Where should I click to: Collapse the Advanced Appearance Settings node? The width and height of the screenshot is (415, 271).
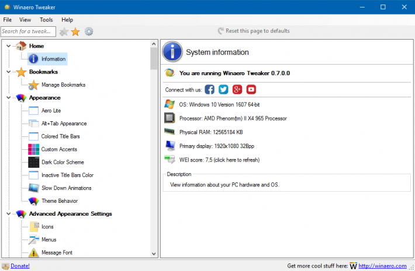point(8,214)
